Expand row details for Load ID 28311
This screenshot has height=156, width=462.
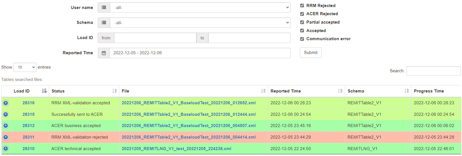pyautogui.click(x=6, y=137)
